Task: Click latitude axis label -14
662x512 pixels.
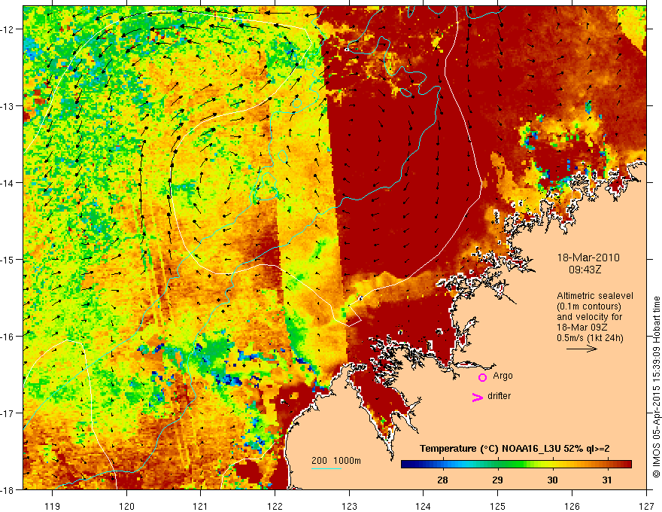Action: coord(8,183)
